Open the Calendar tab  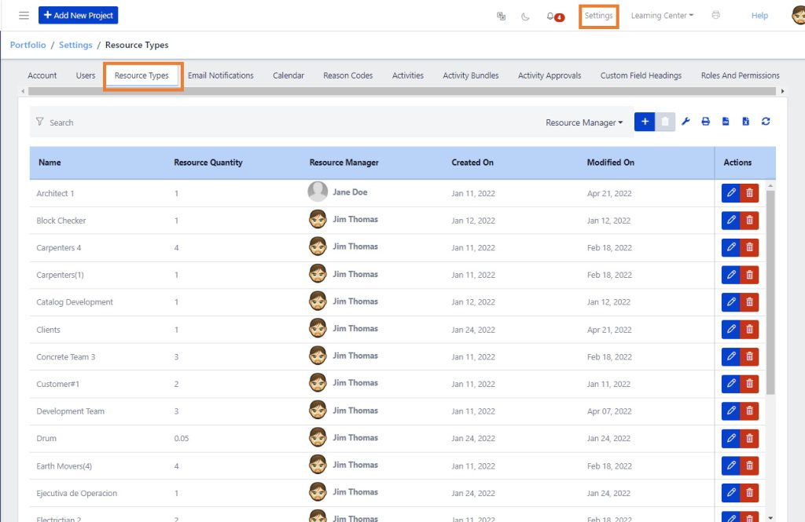click(288, 75)
